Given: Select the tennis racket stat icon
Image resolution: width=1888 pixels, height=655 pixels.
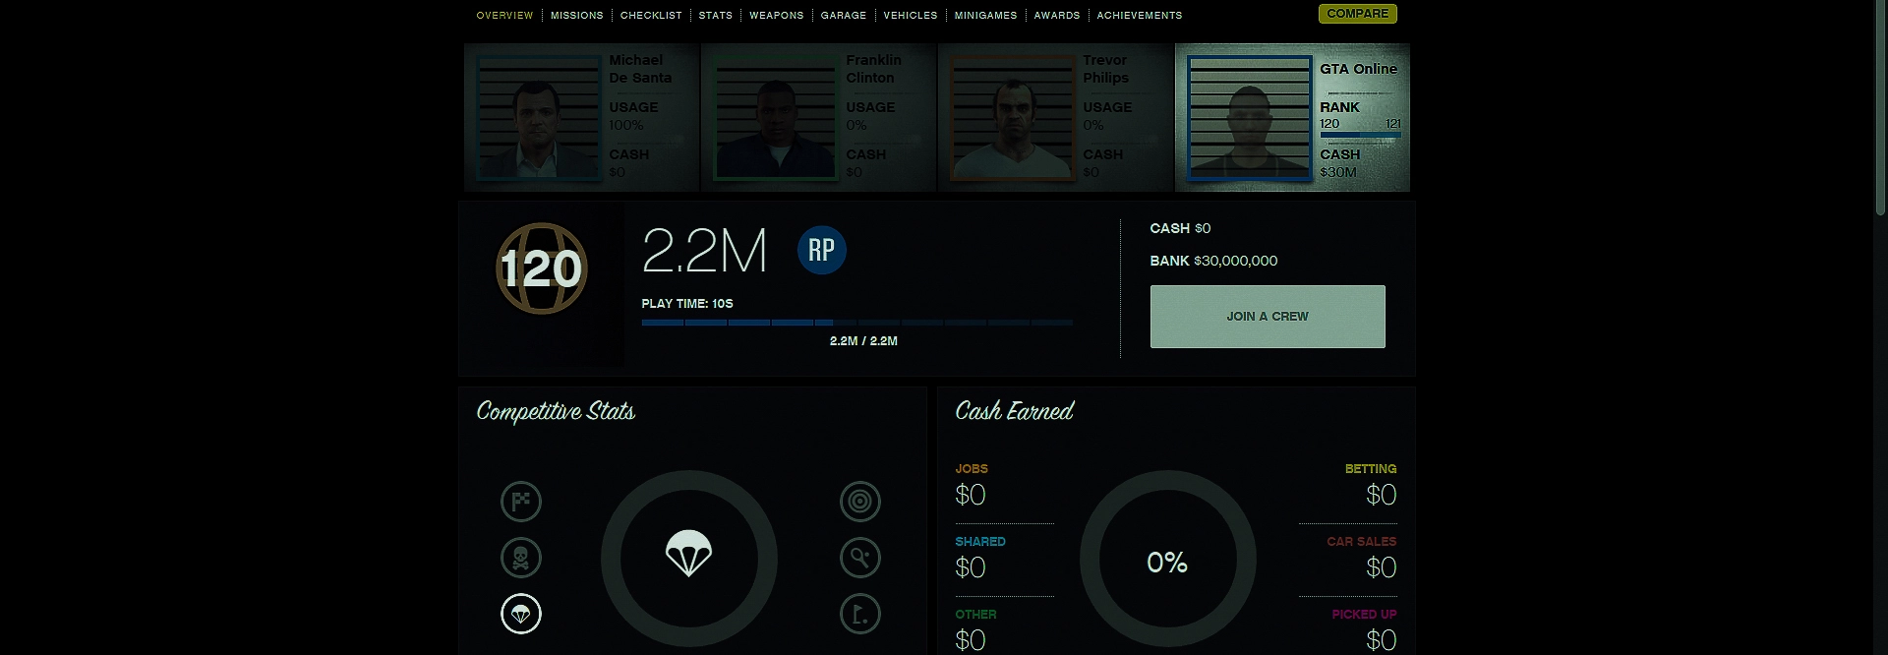Looking at the screenshot, I should tap(860, 558).
